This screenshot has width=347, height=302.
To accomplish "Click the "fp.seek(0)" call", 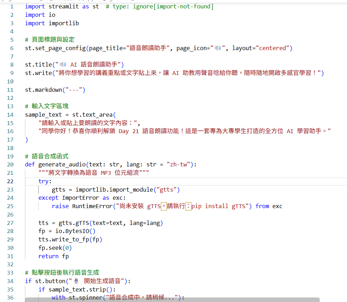I will click(x=55, y=248).
